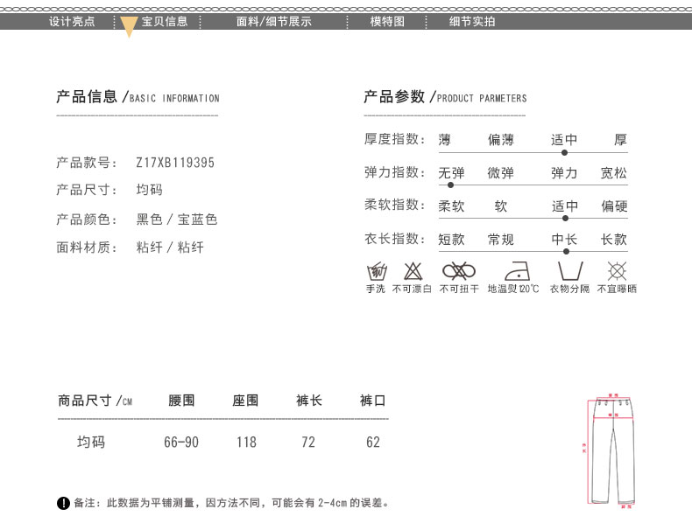Click elasticity option 微弹
The height and width of the screenshot is (523, 692).
click(501, 172)
